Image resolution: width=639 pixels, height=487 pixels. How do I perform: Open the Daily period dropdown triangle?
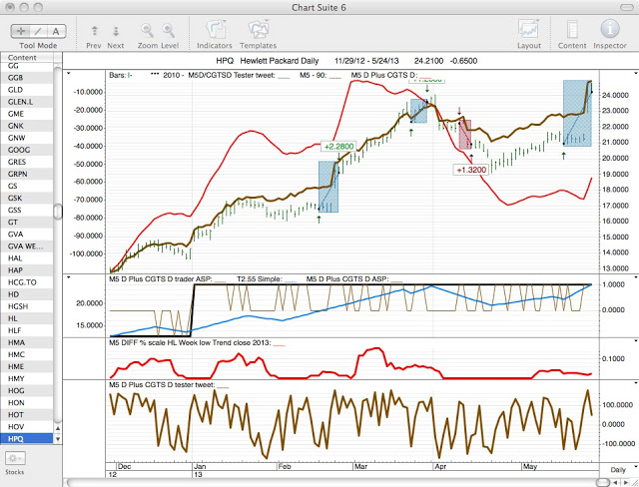click(635, 466)
